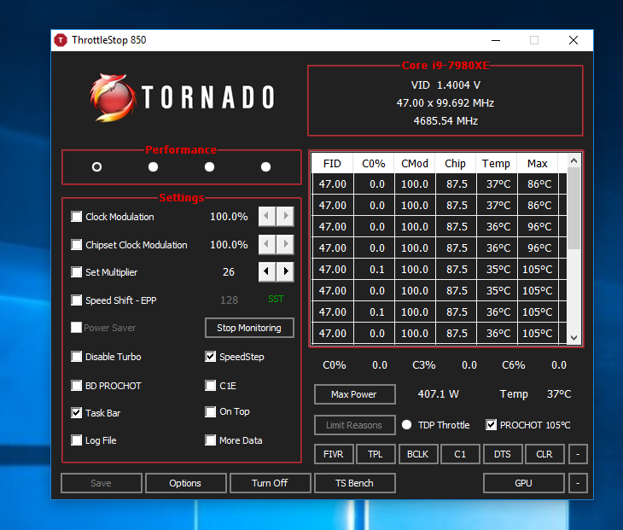The height and width of the screenshot is (530, 623).
Task: Click the VID 1.4004 V readout
Action: [445, 85]
